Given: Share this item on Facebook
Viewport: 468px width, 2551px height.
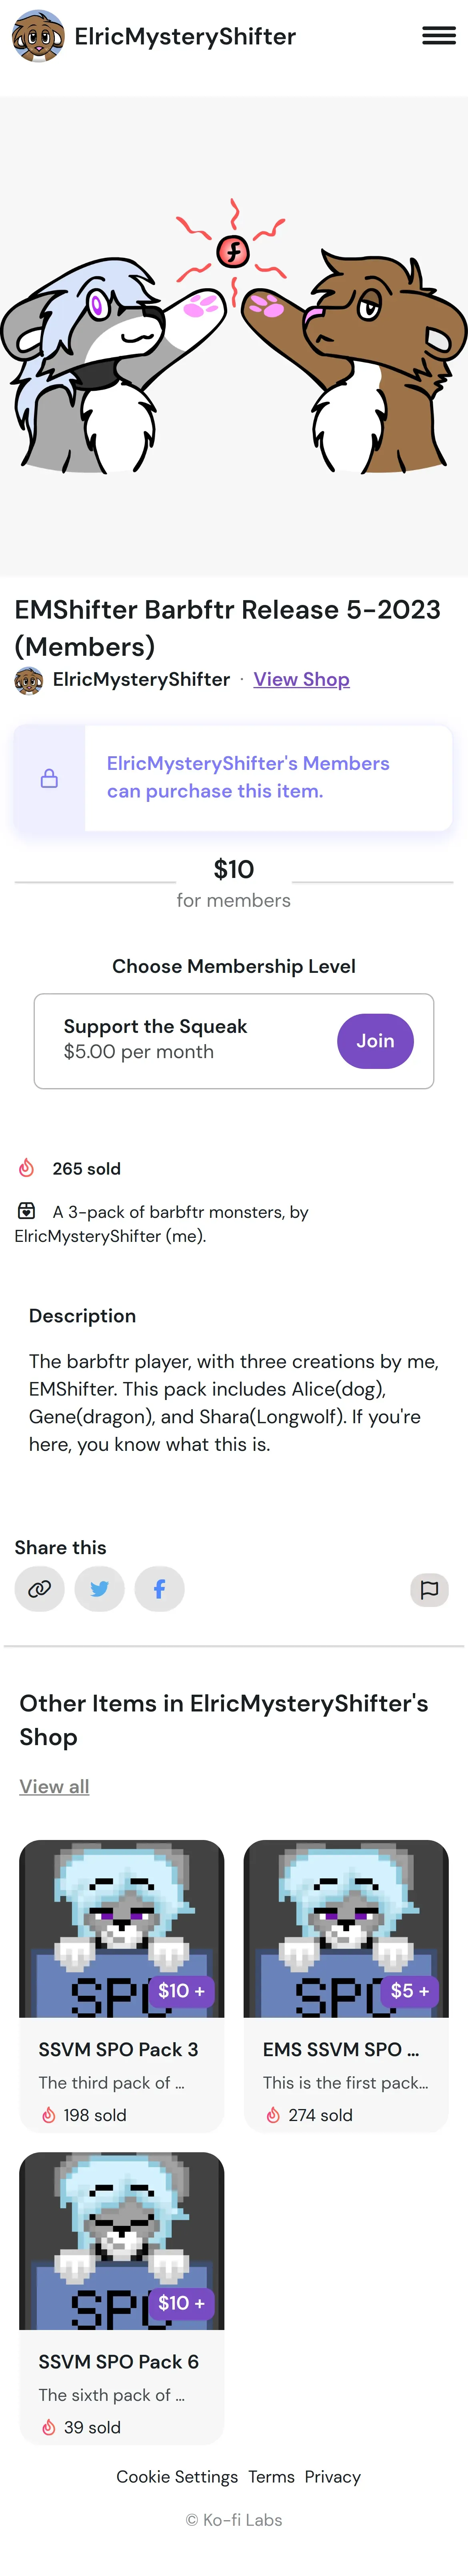Looking at the screenshot, I should (x=159, y=1589).
